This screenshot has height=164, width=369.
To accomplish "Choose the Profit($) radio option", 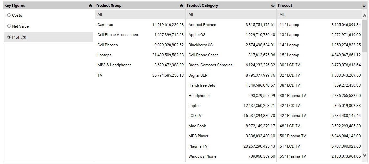I will point(9,37).
